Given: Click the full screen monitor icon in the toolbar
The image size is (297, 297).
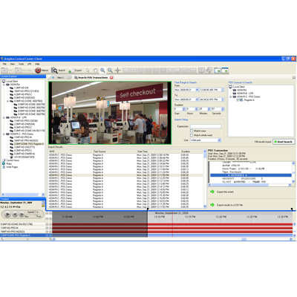Looking at the screenshot, I should (201, 71).
